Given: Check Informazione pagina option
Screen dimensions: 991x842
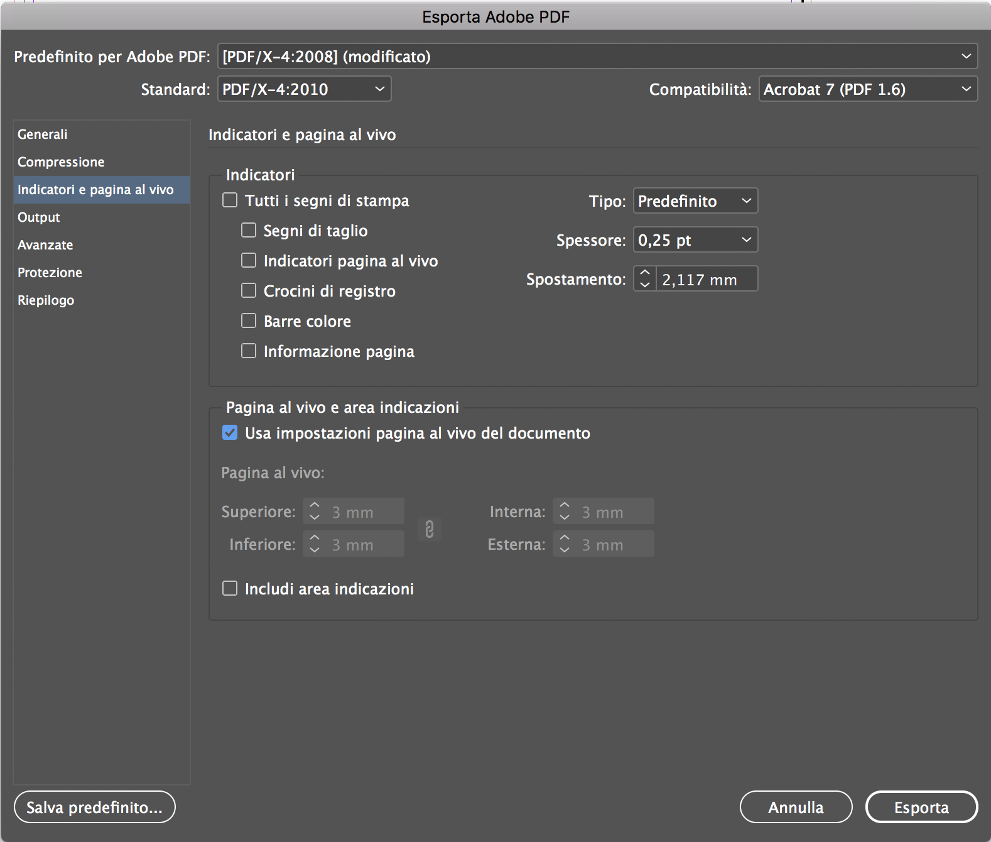Looking at the screenshot, I should coord(249,351).
